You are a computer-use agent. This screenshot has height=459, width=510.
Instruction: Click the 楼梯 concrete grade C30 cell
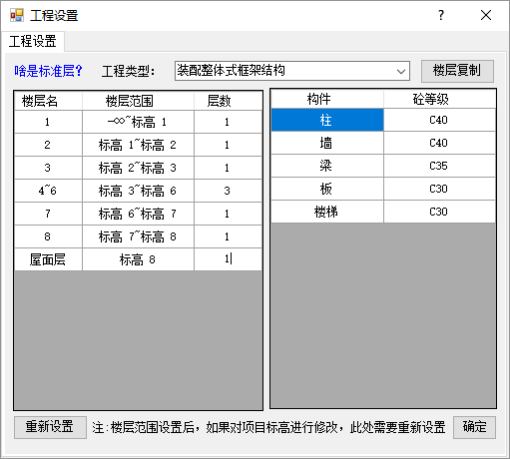(439, 212)
